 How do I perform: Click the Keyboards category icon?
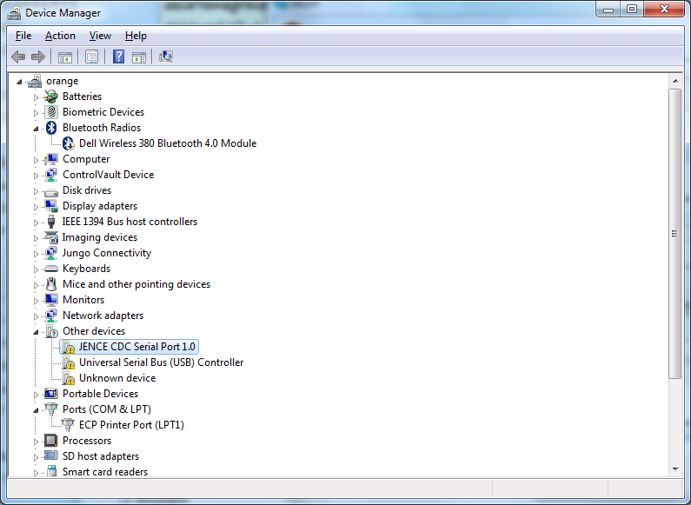point(51,269)
